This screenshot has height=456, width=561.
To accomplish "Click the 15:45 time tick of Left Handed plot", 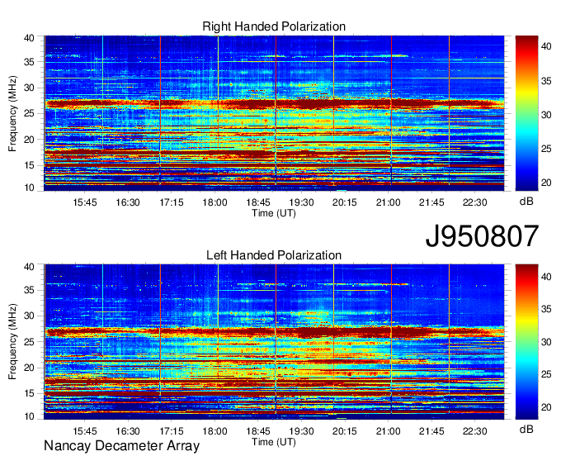I will 85,431.
